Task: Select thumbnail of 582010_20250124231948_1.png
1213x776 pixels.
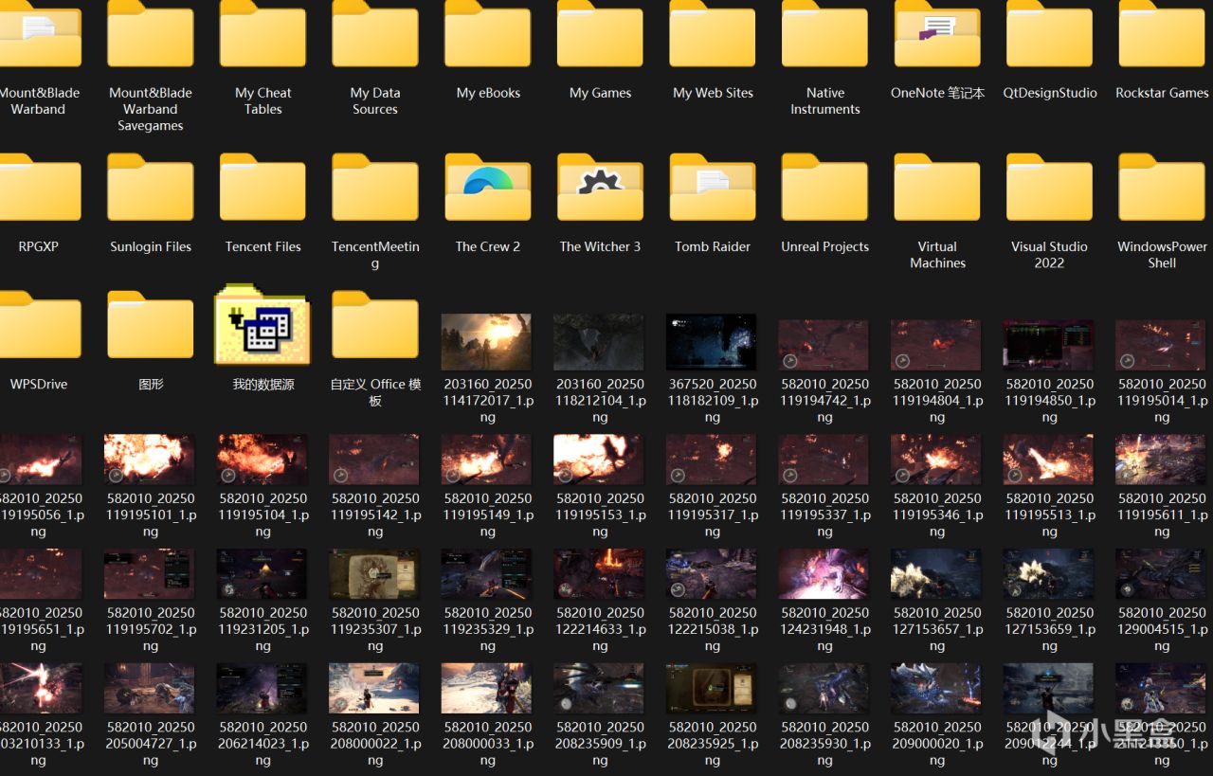Action: [x=824, y=574]
